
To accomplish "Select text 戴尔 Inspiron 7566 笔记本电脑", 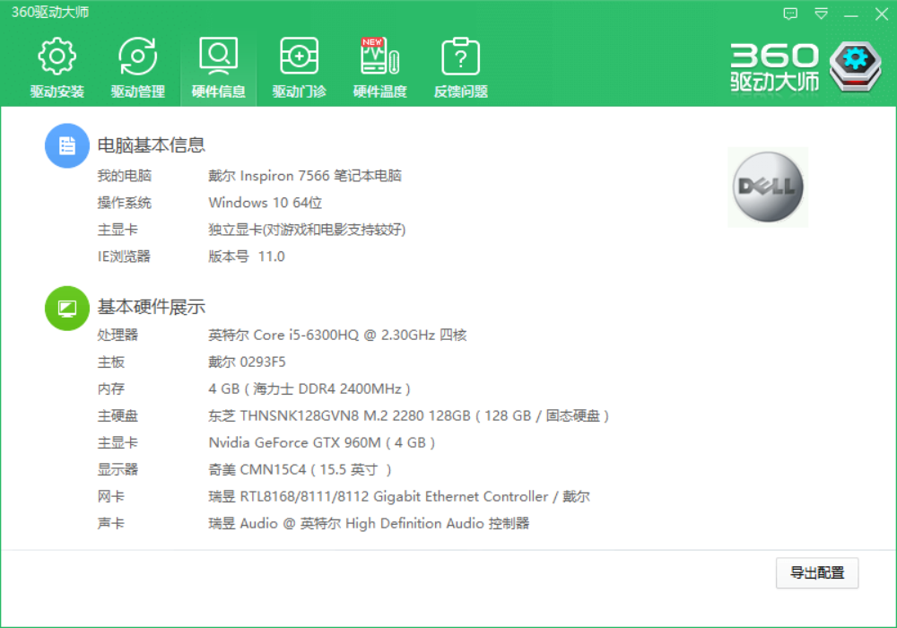I will pos(305,176).
